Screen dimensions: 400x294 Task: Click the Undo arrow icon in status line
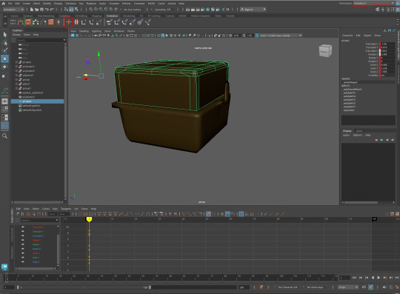click(x=47, y=10)
